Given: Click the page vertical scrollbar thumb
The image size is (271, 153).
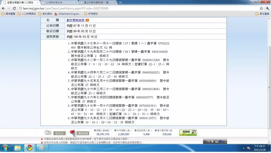Looking at the screenshot, I should (x=269, y=87).
